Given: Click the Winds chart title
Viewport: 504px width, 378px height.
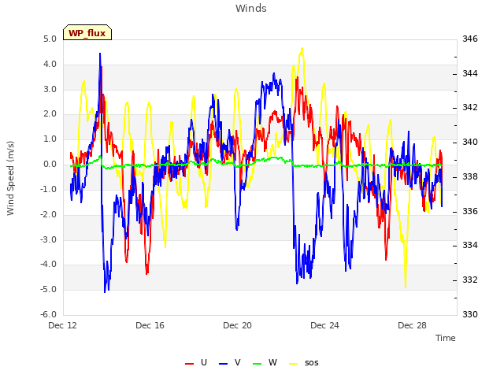Looking at the screenshot, I should (x=251, y=9).
